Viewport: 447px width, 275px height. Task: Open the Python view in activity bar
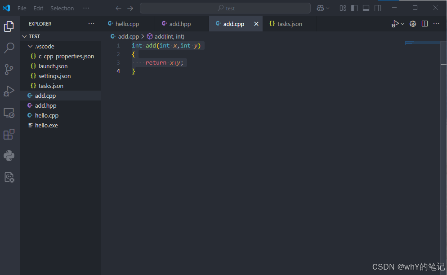point(9,156)
